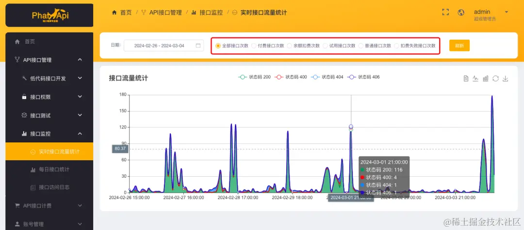Screen dimensions: 524x230
Task: Click the date range input field
Action: (164, 46)
